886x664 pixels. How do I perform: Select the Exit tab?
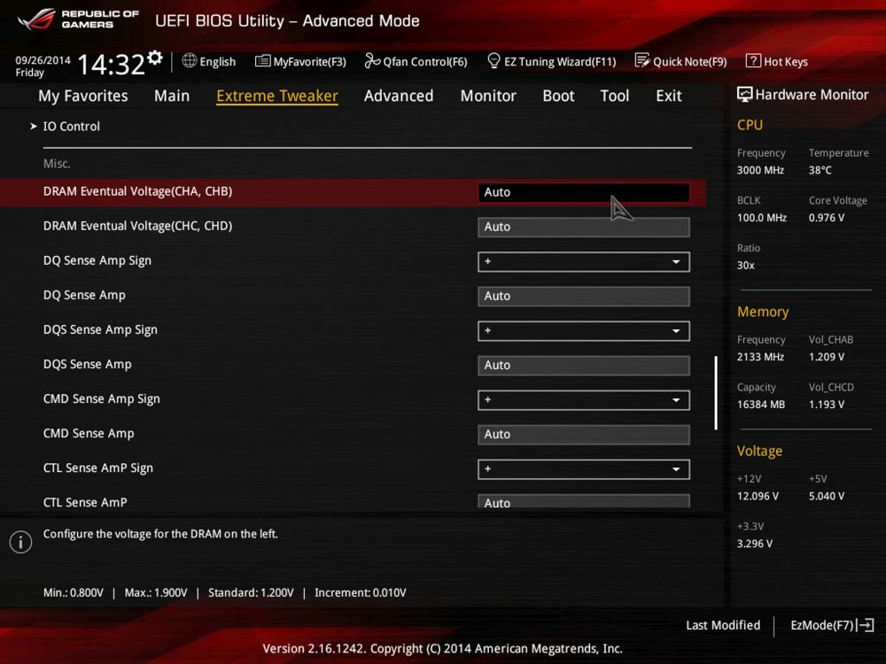[668, 96]
